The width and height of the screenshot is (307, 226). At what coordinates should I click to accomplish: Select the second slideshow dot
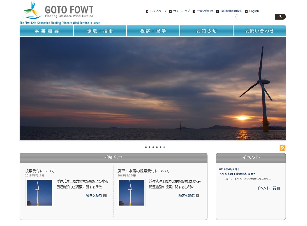click(x=150, y=147)
